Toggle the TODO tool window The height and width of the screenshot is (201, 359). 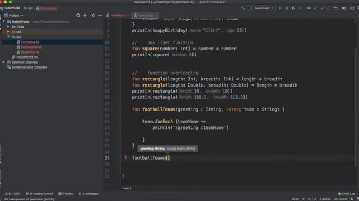pyautogui.click(x=12, y=194)
